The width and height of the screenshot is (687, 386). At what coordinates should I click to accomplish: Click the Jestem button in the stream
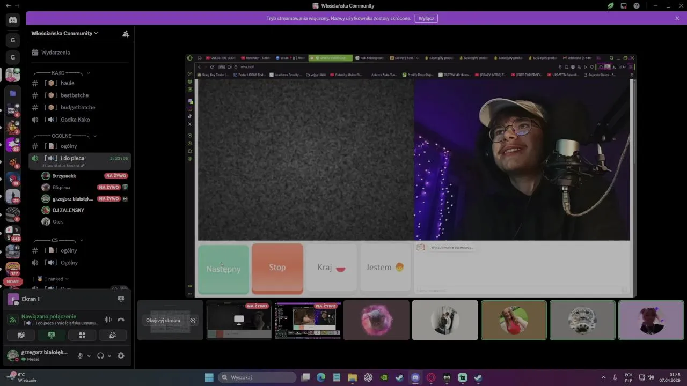coord(385,268)
